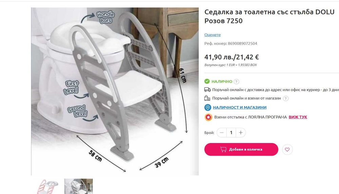Viewport: 339px width, 194px height.
Task: Click the loyalty program star icon
Action: (208, 117)
